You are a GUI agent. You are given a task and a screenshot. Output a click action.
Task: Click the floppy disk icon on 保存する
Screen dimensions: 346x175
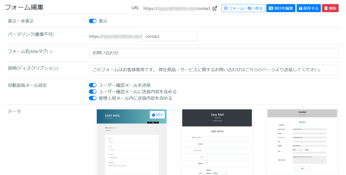pos(300,8)
